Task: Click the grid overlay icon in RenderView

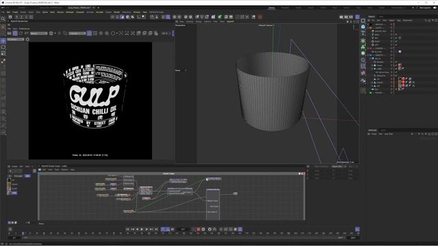Action: (x=95, y=33)
